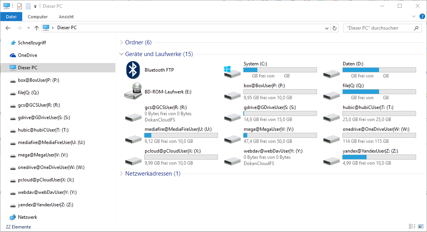427x232 pixels.
Task: Click the pcloud@pCloudUser|X: drive icon in main pane
Action: 133,161
